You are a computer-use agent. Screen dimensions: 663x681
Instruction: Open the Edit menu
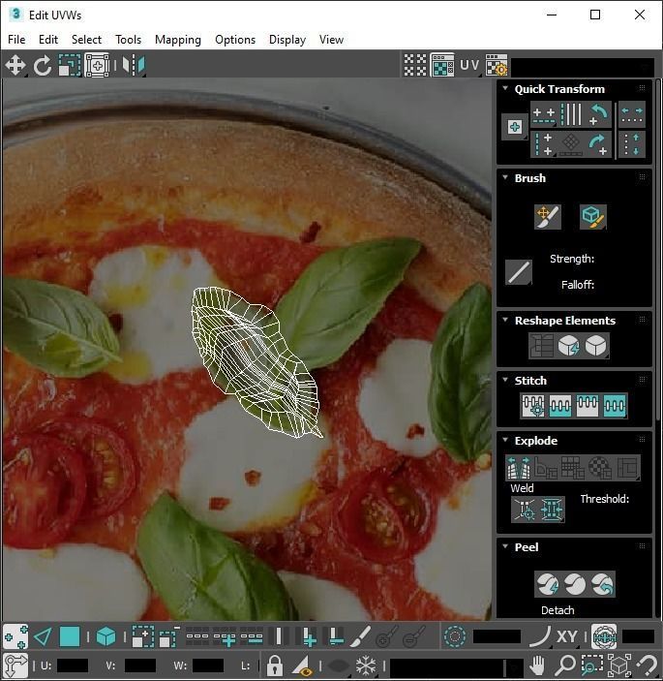point(48,40)
